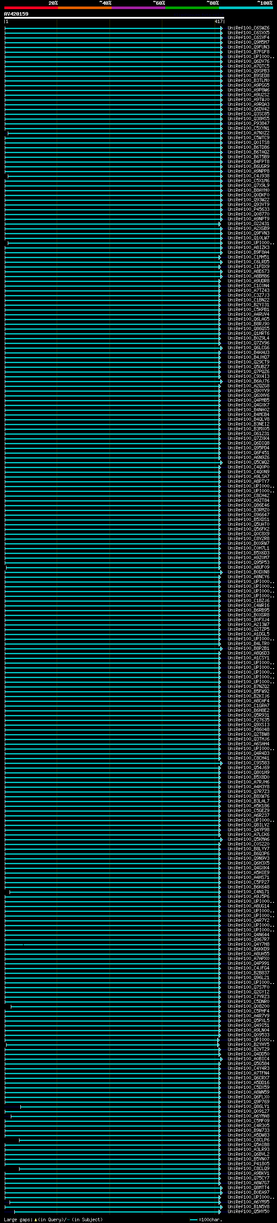The width and height of the screenshot is (277, 1223).
Task: Select hit label UniRef100_A2I3W7
Action: click(248, 624)
